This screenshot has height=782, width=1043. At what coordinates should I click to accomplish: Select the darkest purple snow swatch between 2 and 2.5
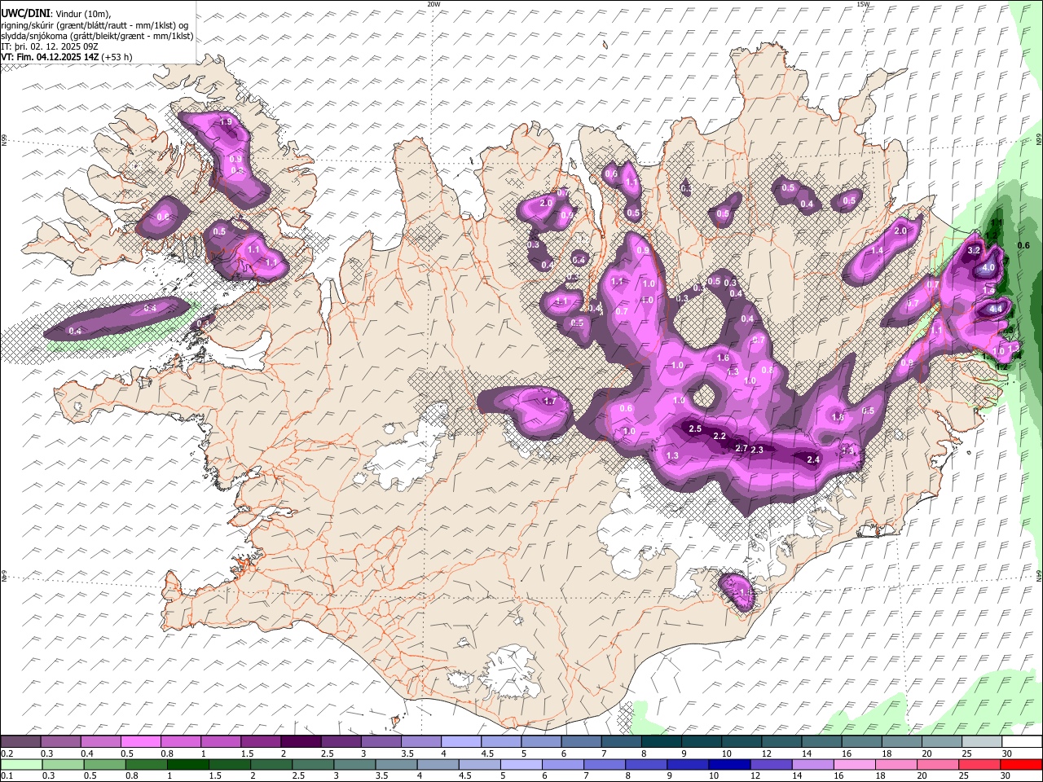300,741
